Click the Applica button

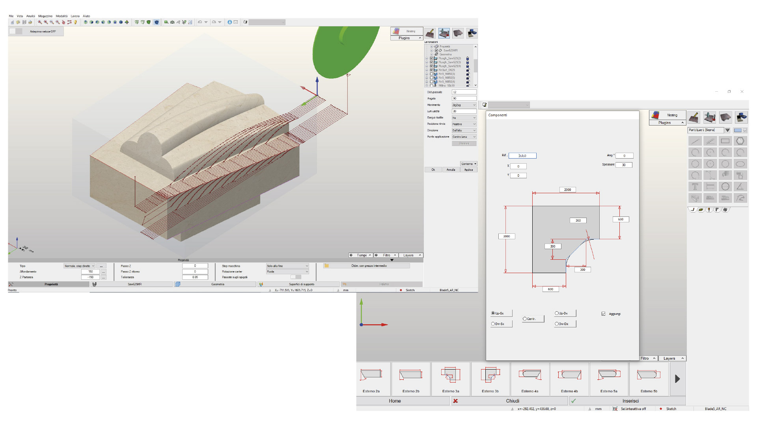tap(468, 170)
